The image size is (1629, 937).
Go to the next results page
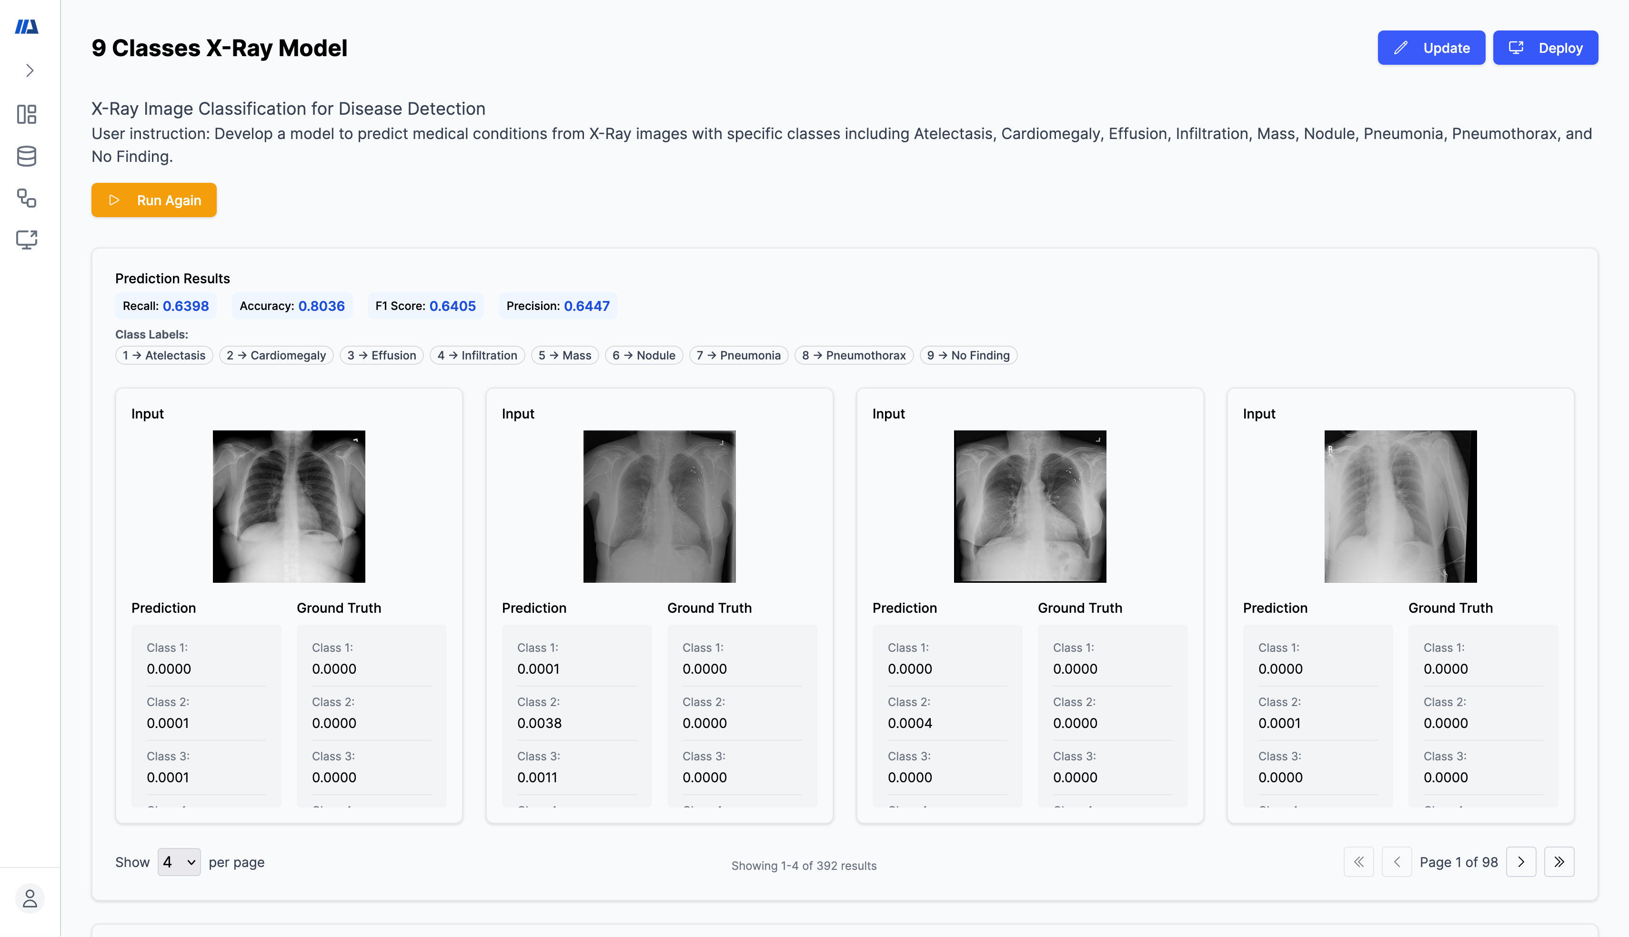(x=1521, y=862)
